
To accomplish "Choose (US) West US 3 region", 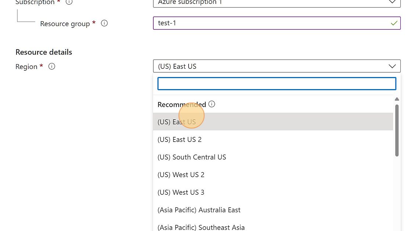I will [x=273, y=192].
